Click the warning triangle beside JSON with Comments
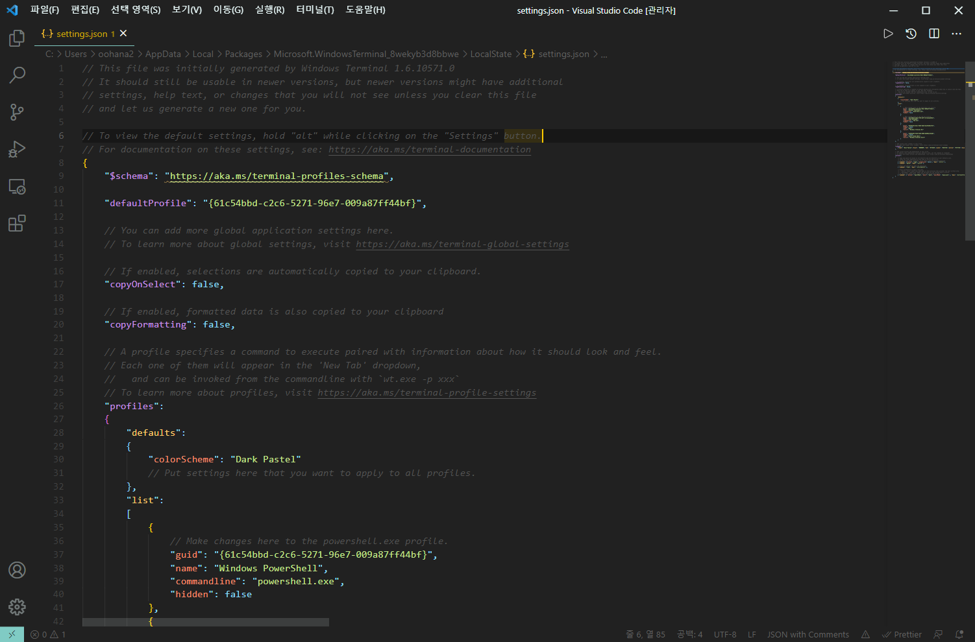Image resolution: width=975 pixels, height=642 pixels. pos(865,635)
